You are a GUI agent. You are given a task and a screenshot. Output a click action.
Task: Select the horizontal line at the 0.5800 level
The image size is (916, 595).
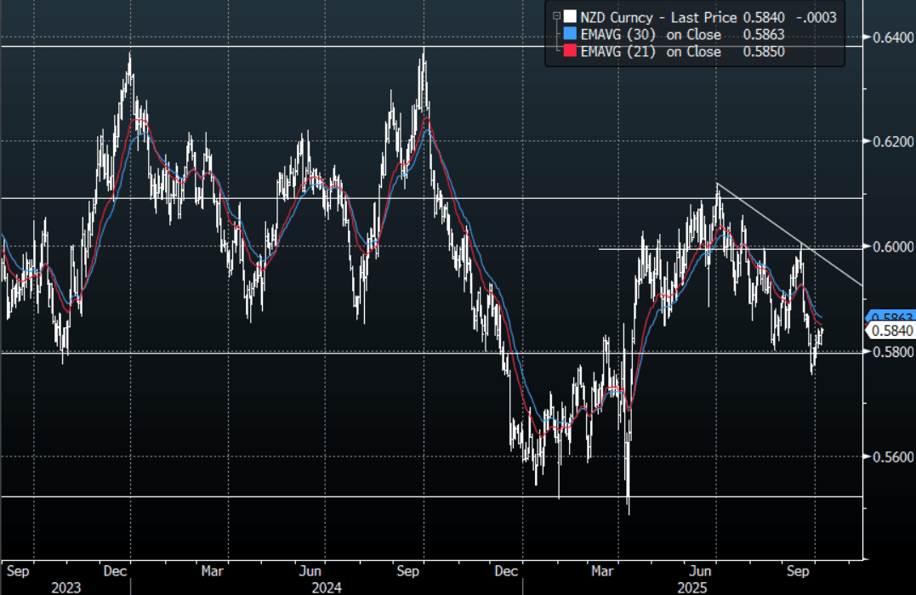[255, 352]
